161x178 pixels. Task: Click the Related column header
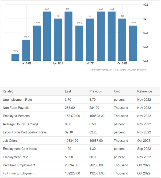(x=8, y=91)
